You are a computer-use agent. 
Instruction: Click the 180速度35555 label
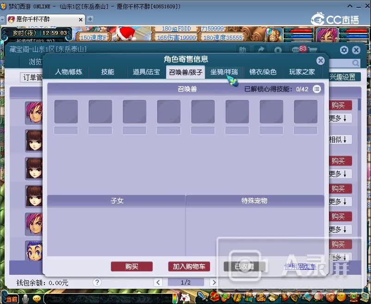click(223, 38)
